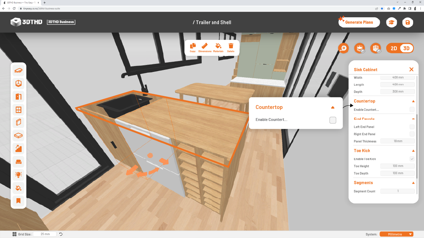Open the System units dropdown
424x238 pixels.
[x=396, y=234]
